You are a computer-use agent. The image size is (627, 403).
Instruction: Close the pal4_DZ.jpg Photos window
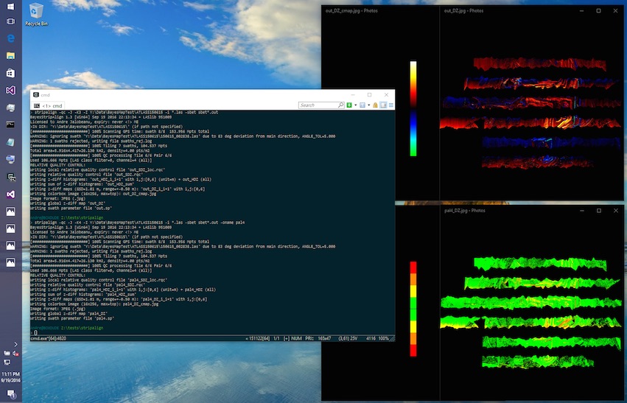(x=616, y=211)
